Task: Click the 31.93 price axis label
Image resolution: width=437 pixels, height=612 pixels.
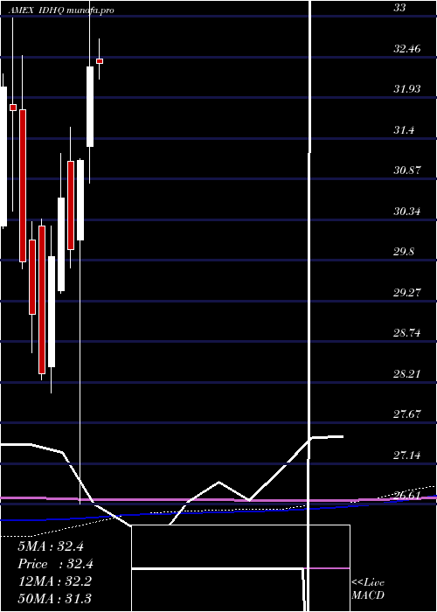Action: point(407,89)
